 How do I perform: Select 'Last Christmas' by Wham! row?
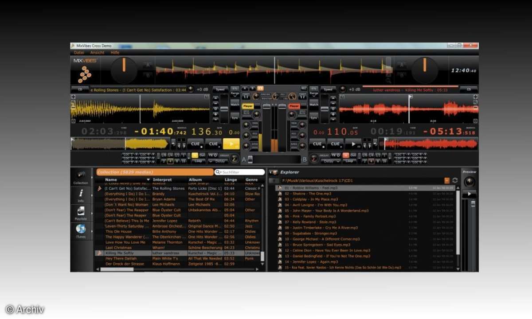(178, 248)
